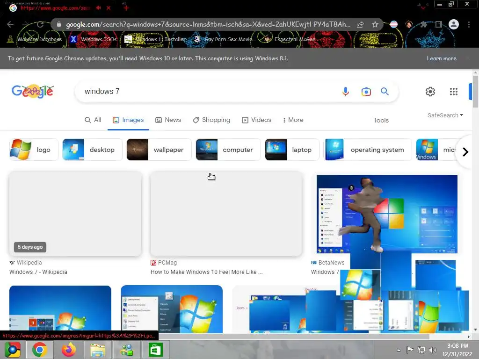479x359 pixels.
Task: Show hidden tray icons arrow
Action: click(399, 350)
